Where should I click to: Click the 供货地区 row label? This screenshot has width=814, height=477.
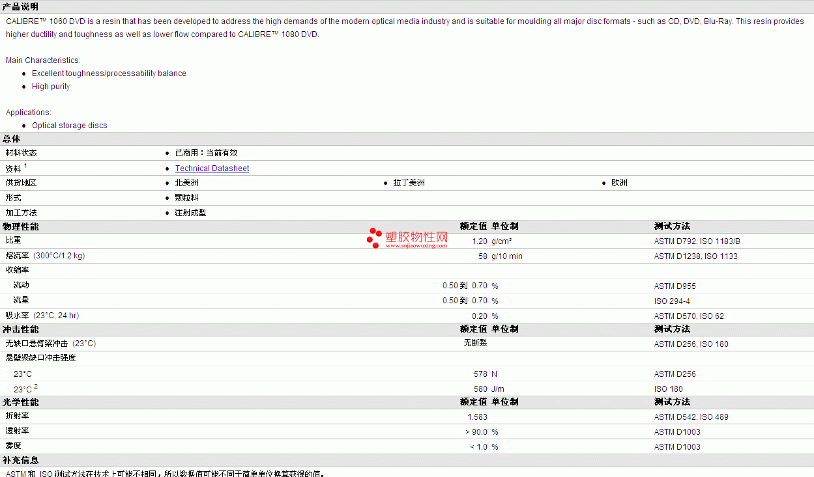(x=22, y=183)
